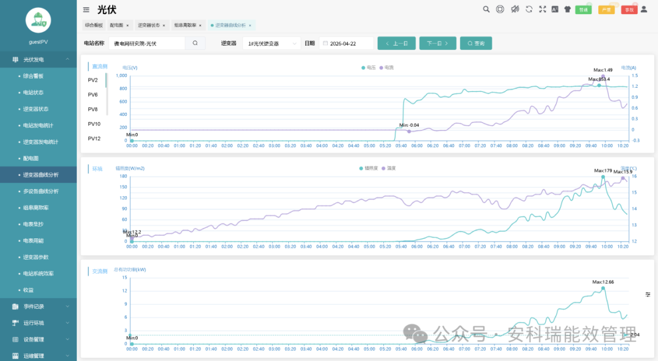Click the chart settings slider icon at right edge
Image resolution: width=658 pixels, height=361 pixels.
coord(648,295)
